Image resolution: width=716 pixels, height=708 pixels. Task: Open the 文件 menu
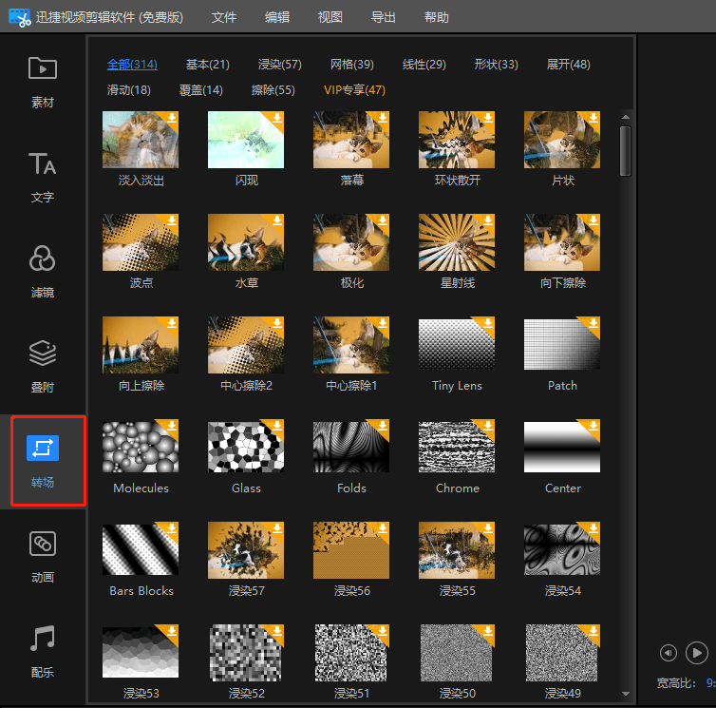coord(224,17)
